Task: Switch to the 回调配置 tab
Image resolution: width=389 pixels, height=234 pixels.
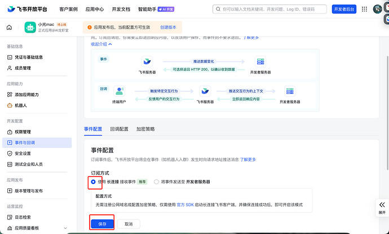Action: (119, 129)
